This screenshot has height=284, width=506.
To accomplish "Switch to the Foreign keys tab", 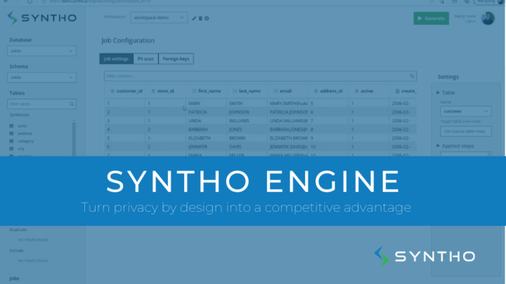I will 176,59.
